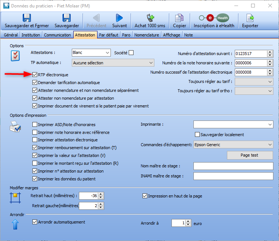Click the Nom maître de stage field

[x=233, y=166]
